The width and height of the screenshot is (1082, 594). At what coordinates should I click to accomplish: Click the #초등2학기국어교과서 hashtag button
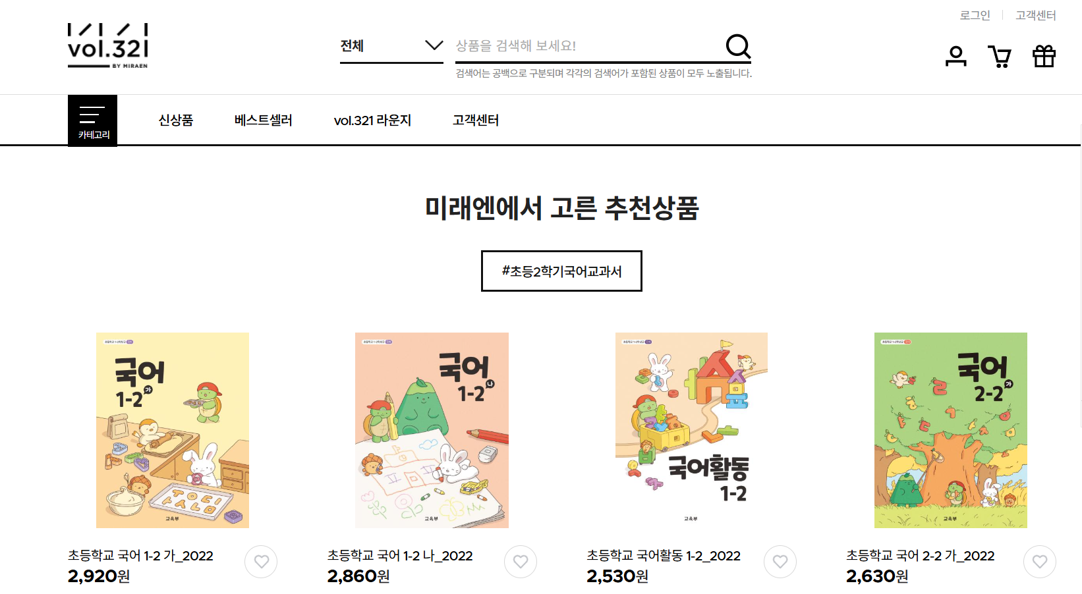[561, 271]
